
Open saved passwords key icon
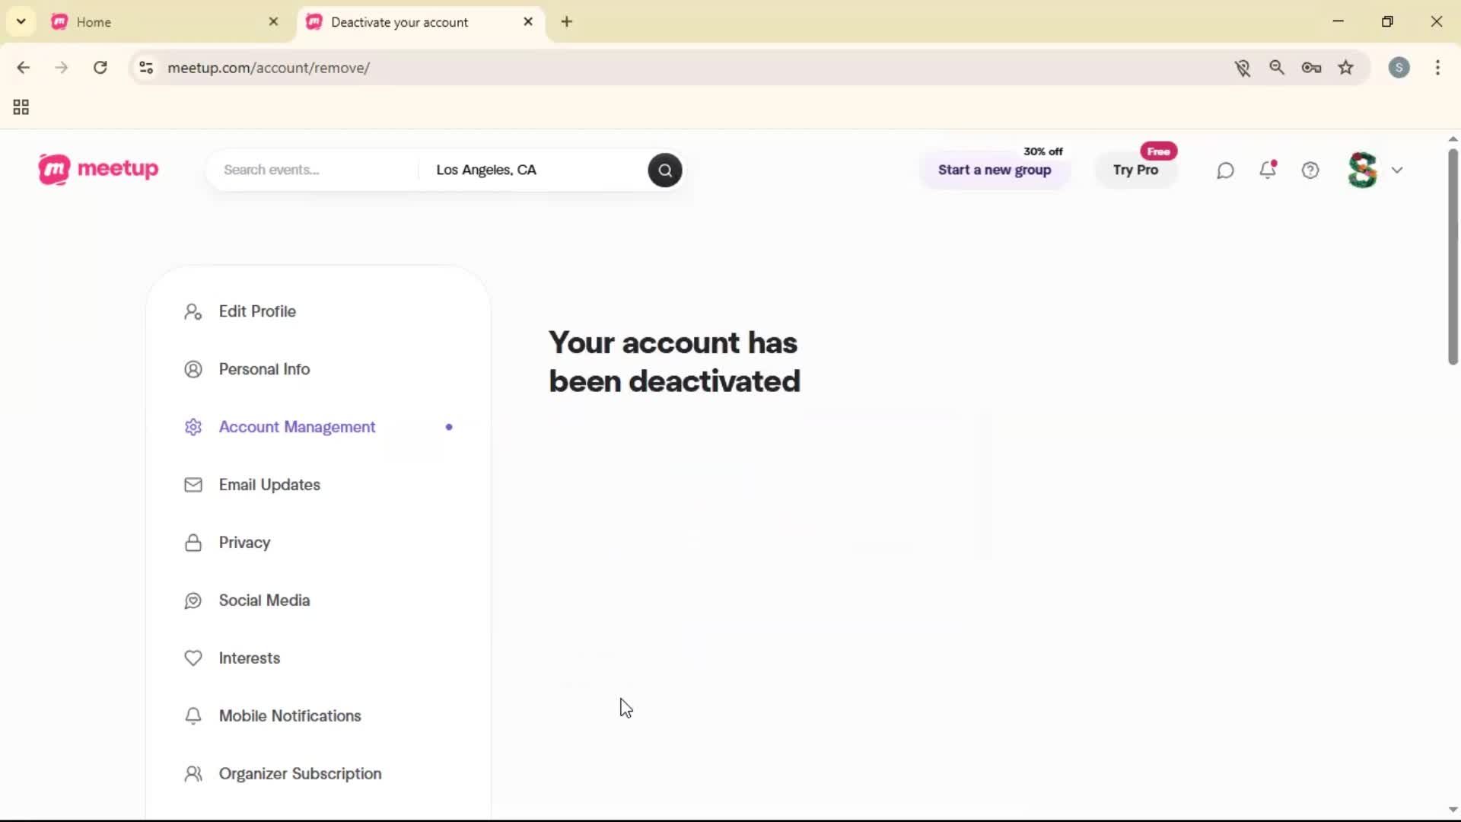click(1311, 68)
